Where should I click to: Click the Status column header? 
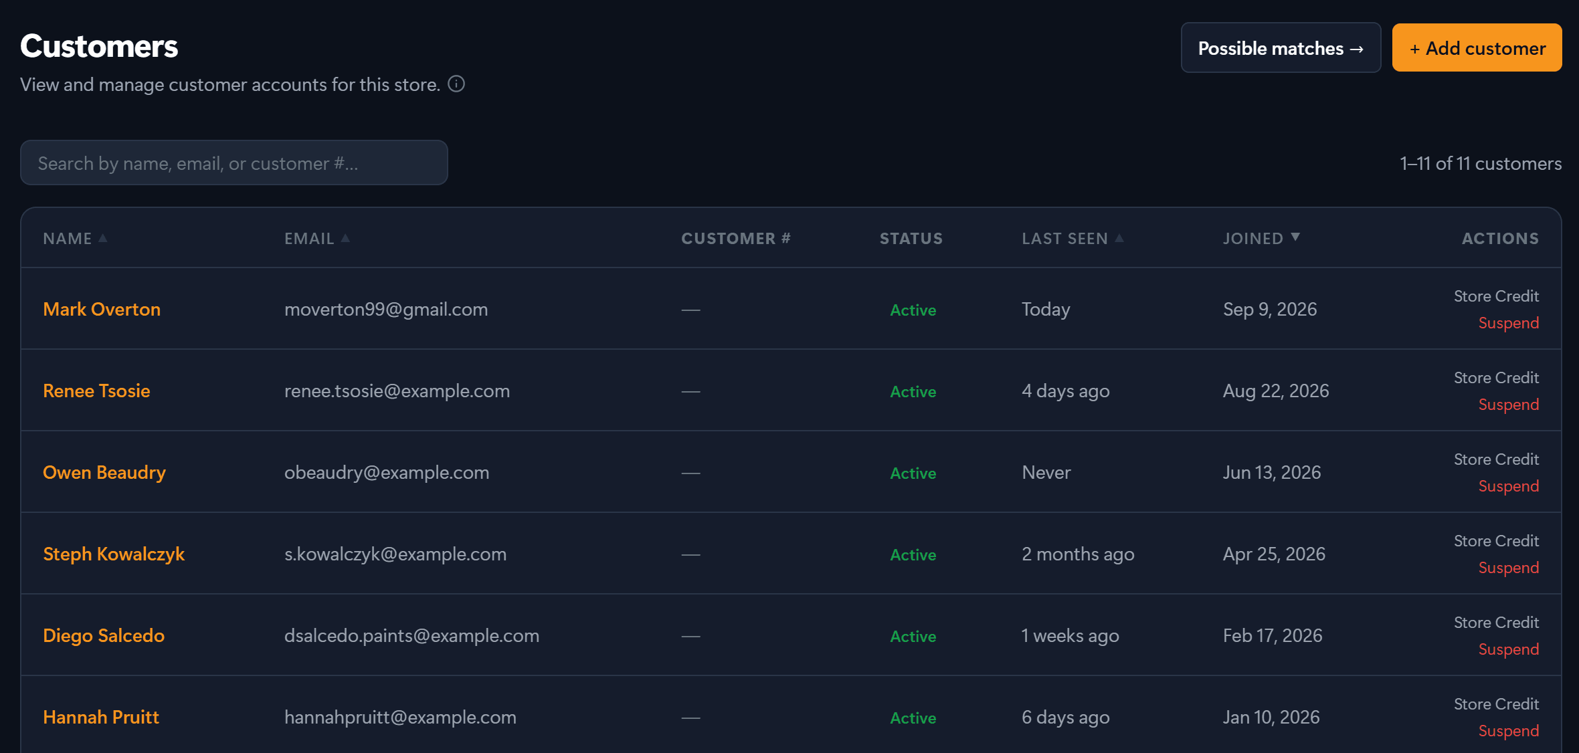point(911,238)
